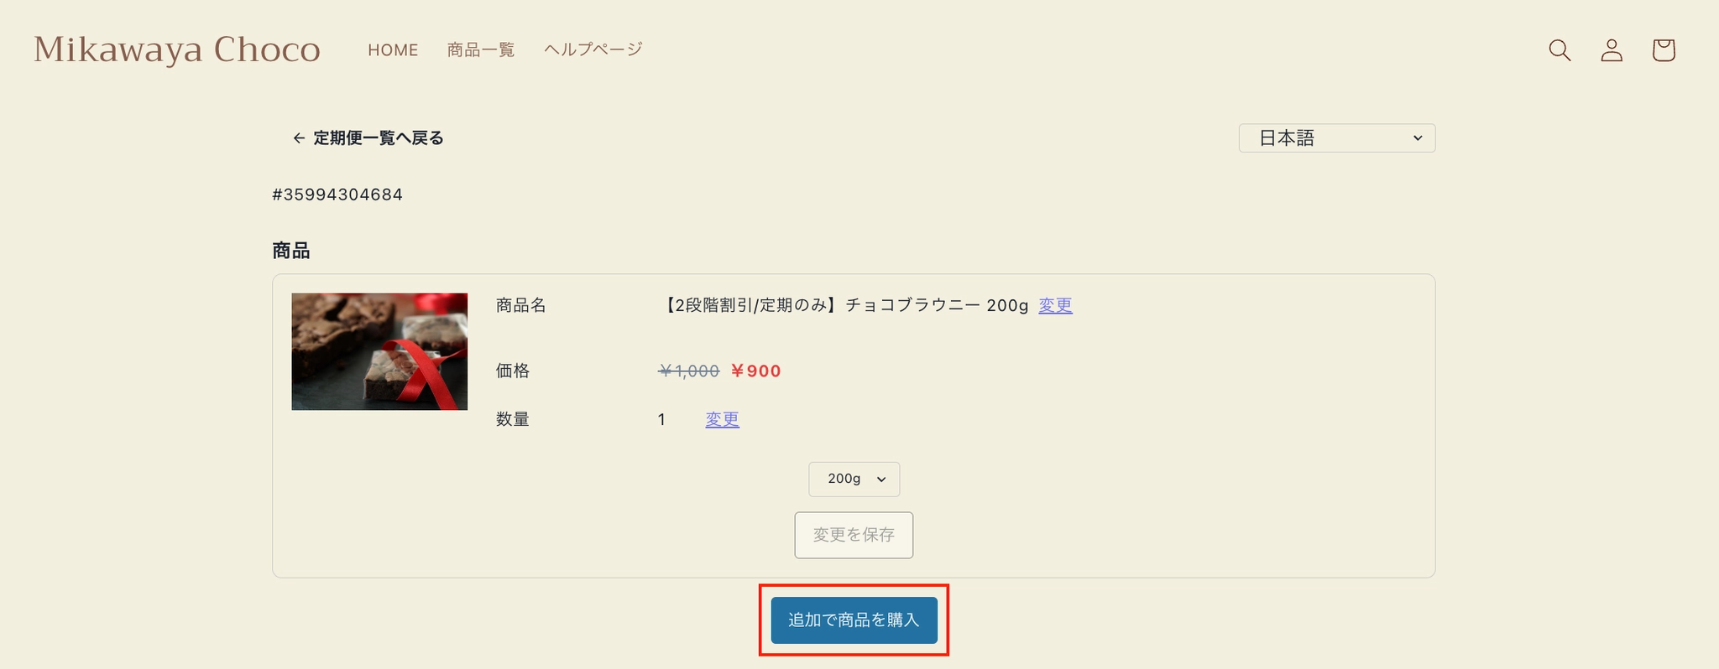Click the subscription number #35994304684
1719x669 pixels.
pyautogui.click(x=337, y=194)
